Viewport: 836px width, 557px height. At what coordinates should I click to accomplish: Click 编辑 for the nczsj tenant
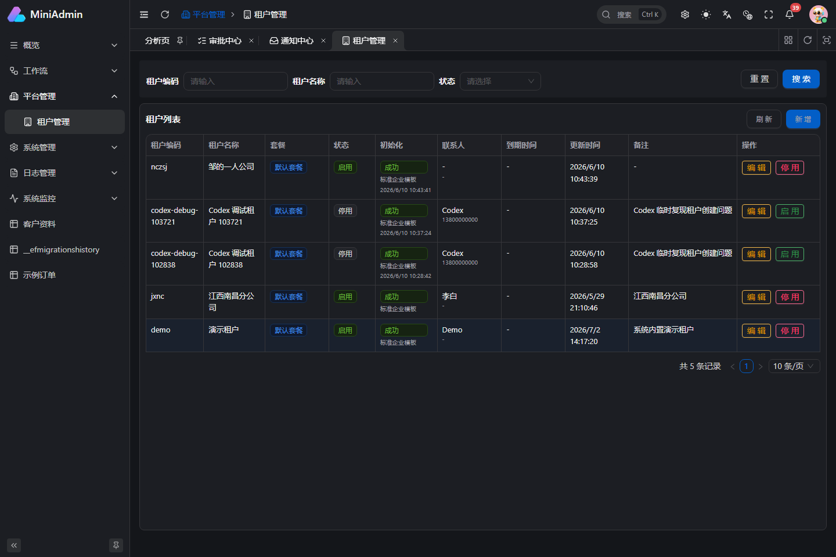[756, 168]
